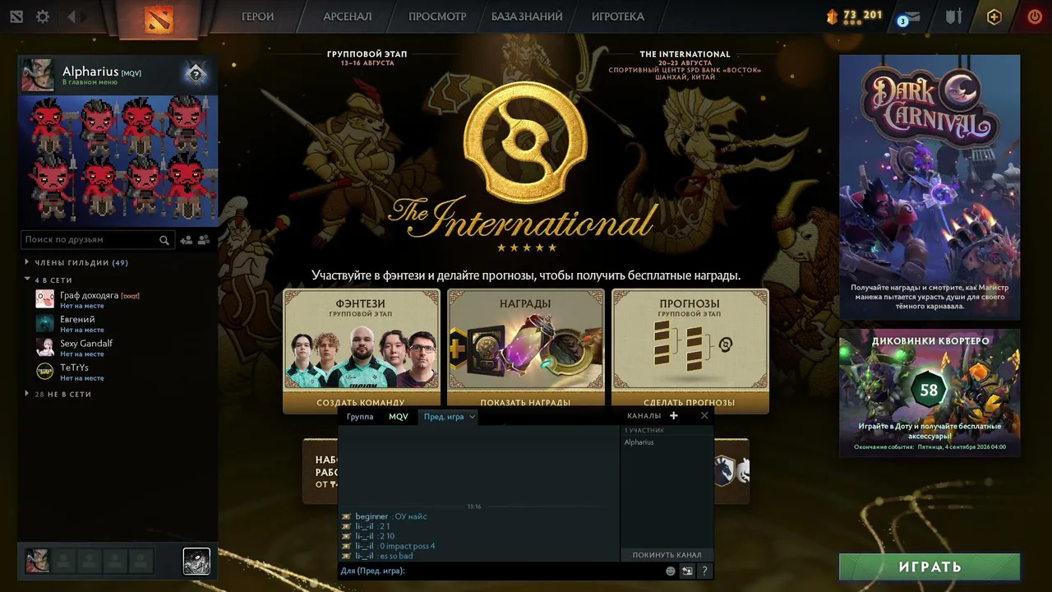Click the green ИГРАТЬ button
The width and height of the screenshot is (1052, 592).
coord(930,567)
